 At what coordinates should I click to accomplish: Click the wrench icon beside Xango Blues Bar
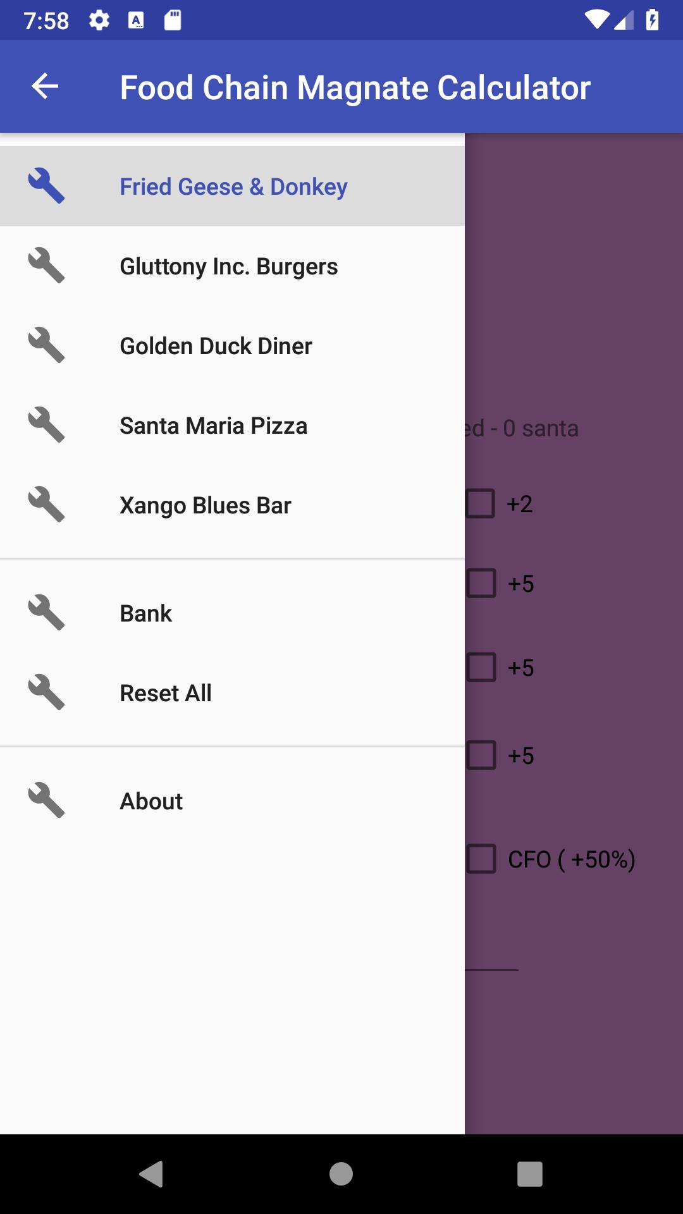tap(46, 505)
